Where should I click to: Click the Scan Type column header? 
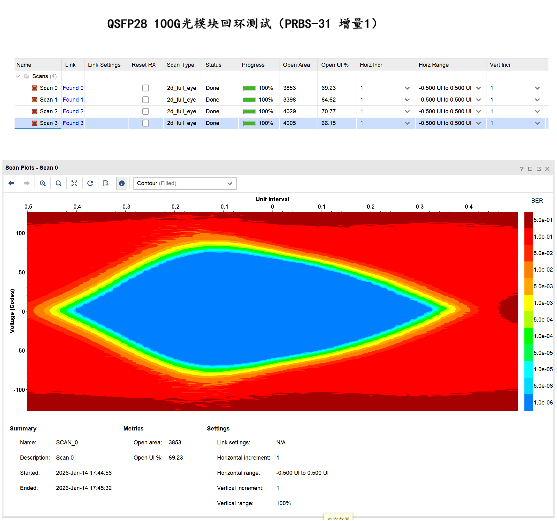click(x=180, y=65)
